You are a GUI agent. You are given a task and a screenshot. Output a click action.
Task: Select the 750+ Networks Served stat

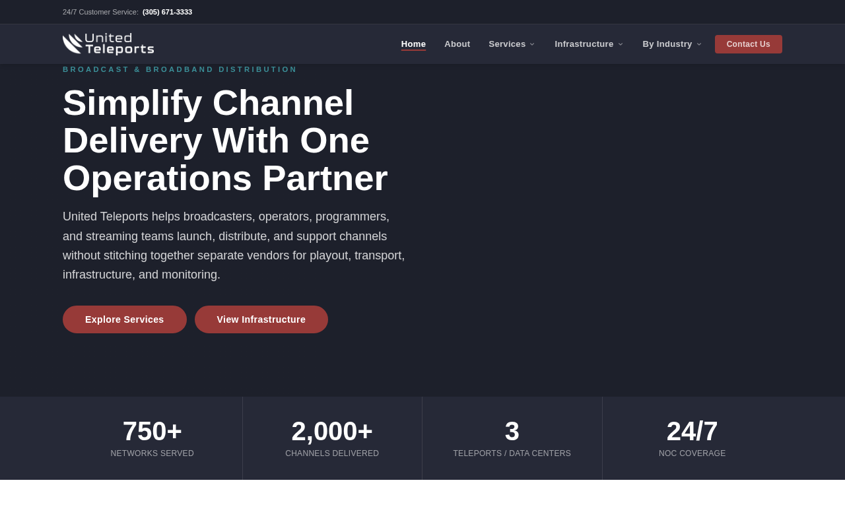point(152,438)
